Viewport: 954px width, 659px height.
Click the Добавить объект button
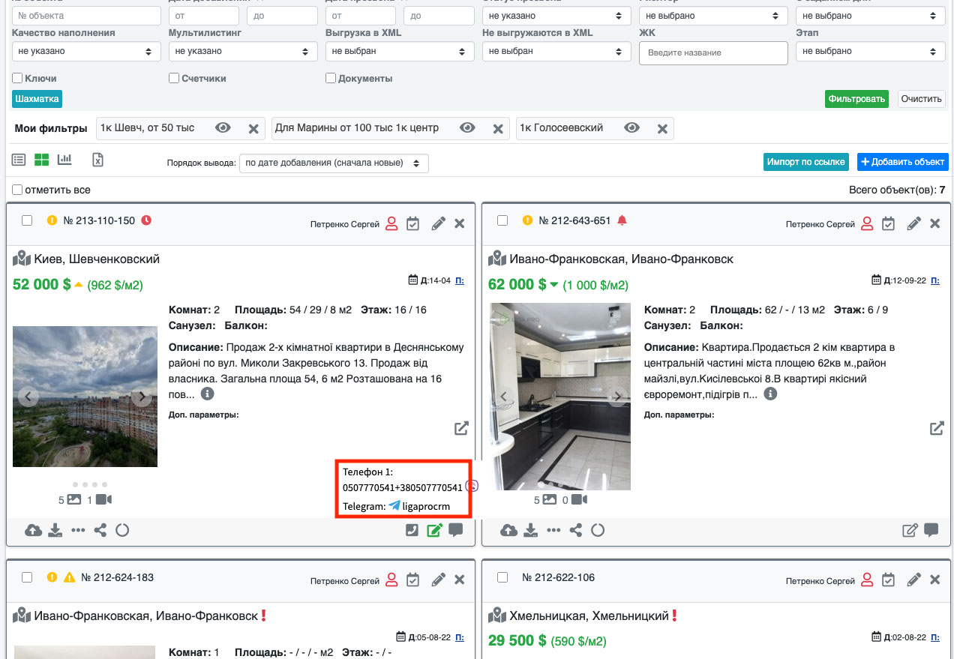902,162
